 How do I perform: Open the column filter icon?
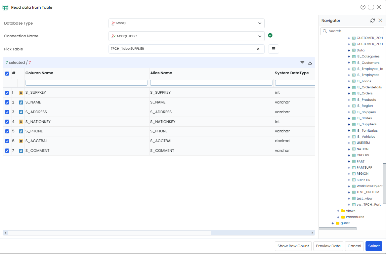coord(302,63)
